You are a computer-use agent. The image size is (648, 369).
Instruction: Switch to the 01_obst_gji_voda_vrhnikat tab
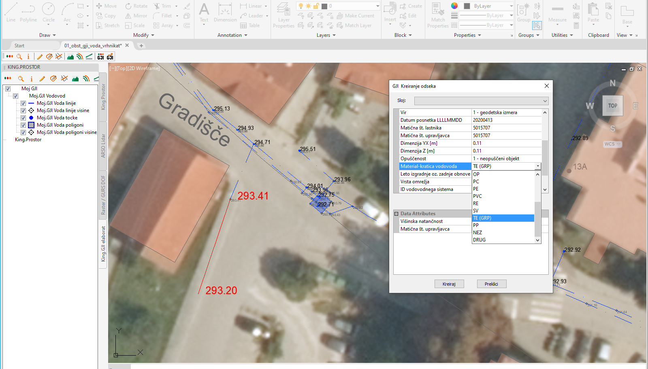(93, 46)
